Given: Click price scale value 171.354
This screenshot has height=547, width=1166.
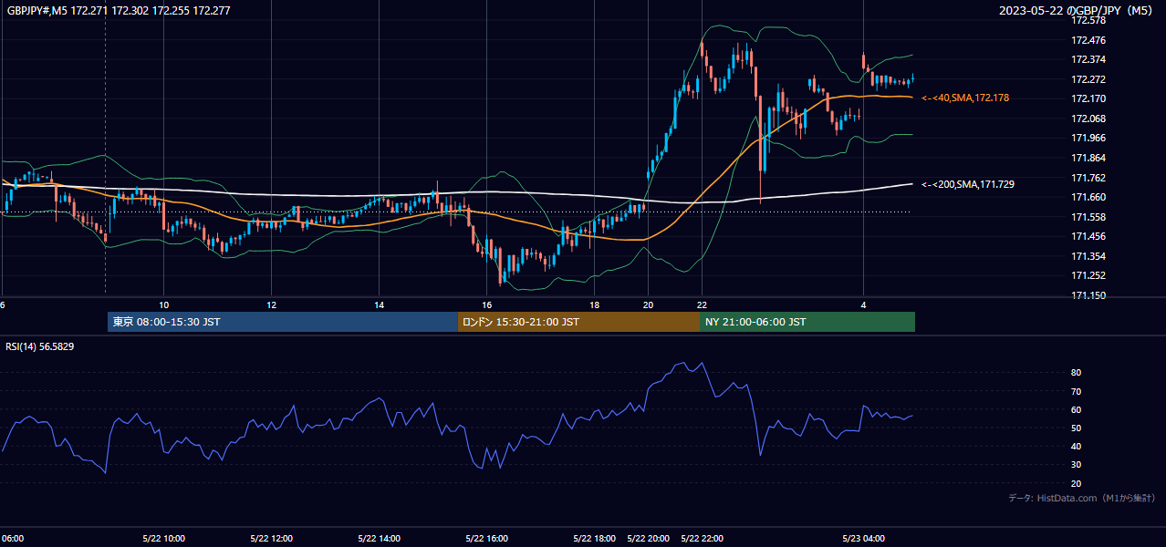Looking at the screenshot, I should coord(1088,256).
